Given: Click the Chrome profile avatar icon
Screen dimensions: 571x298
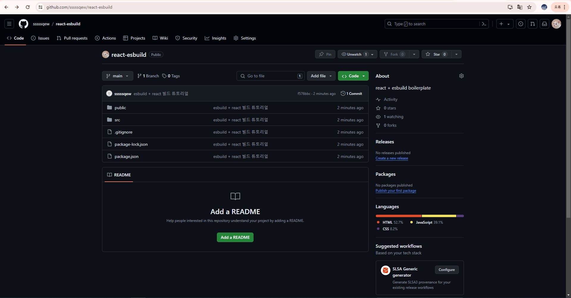Looking at the screenshot, I should pos(544,7).
